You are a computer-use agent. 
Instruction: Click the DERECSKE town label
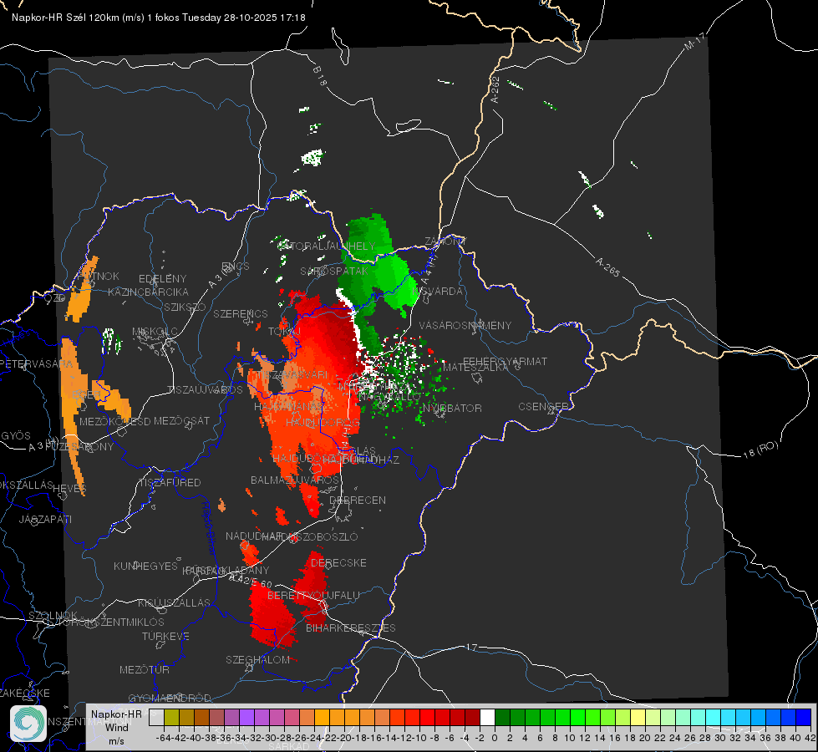[338, 562]
